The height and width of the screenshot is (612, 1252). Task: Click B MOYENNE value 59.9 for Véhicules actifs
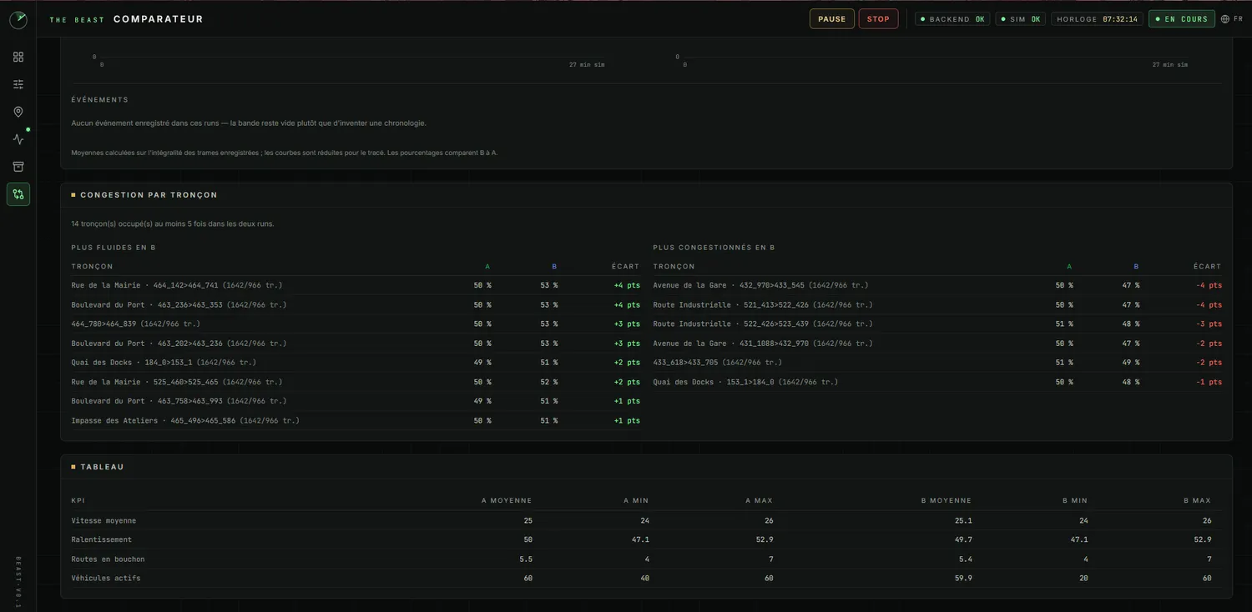click(963, 578)
